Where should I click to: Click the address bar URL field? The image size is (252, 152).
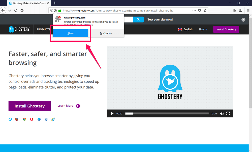(118, 10)
